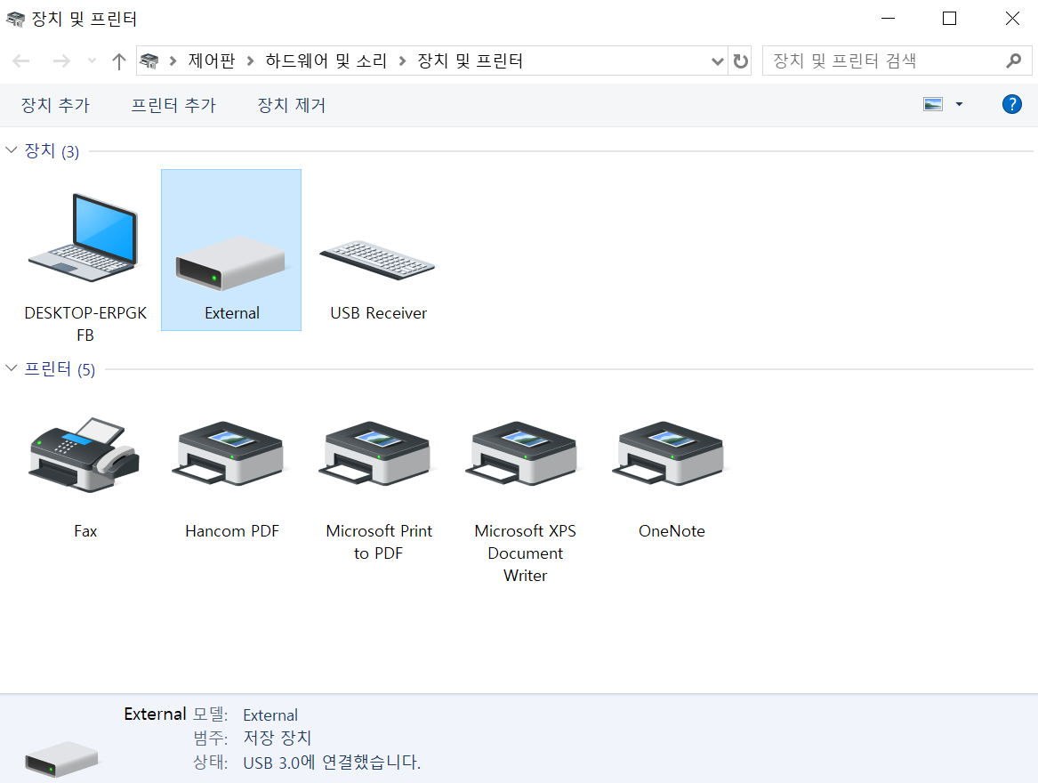The height and width of the screenshot is (783, 1038).
Task: Maximize the 장치 및 프린터 window
Action: coord(949,19)
